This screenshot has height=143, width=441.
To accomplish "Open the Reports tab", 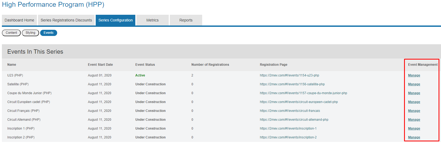I will click(186, 20).
